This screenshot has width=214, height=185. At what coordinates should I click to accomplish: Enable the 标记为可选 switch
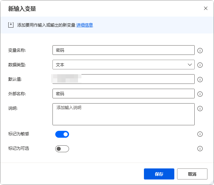(x=62, y=149)
